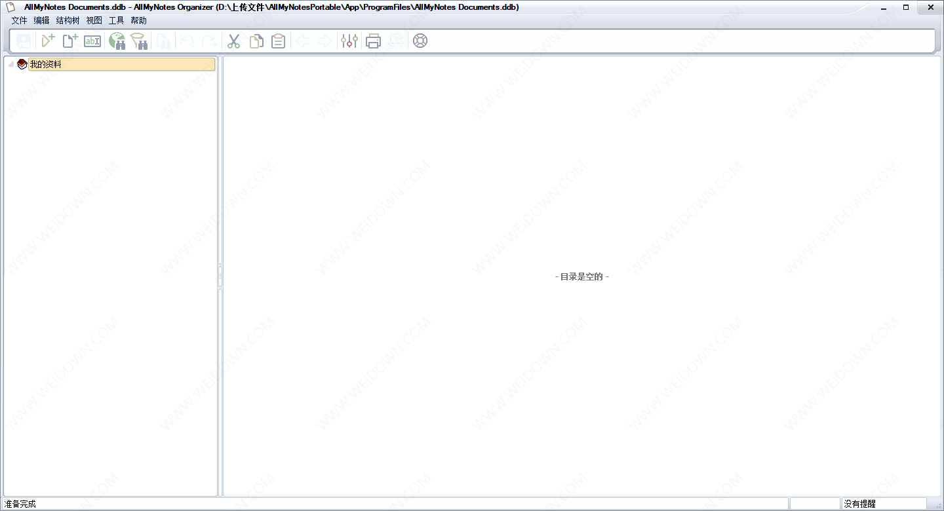Cut selection with the scissors icon
944x511 pixels.
[x=234, y=41]
